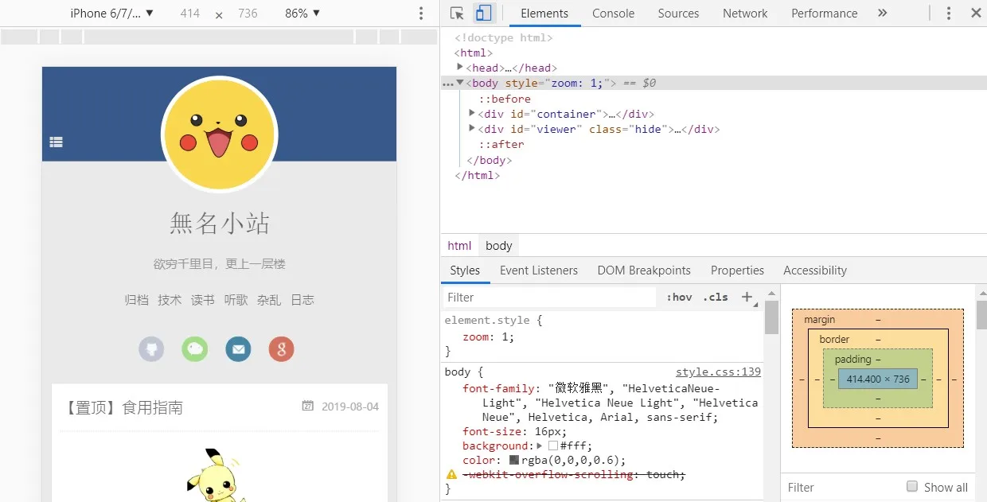Toggle the device toolbar icon
The height and width of the screenshot is (502, 987).
pyautogui.click(x=482, y=14)
